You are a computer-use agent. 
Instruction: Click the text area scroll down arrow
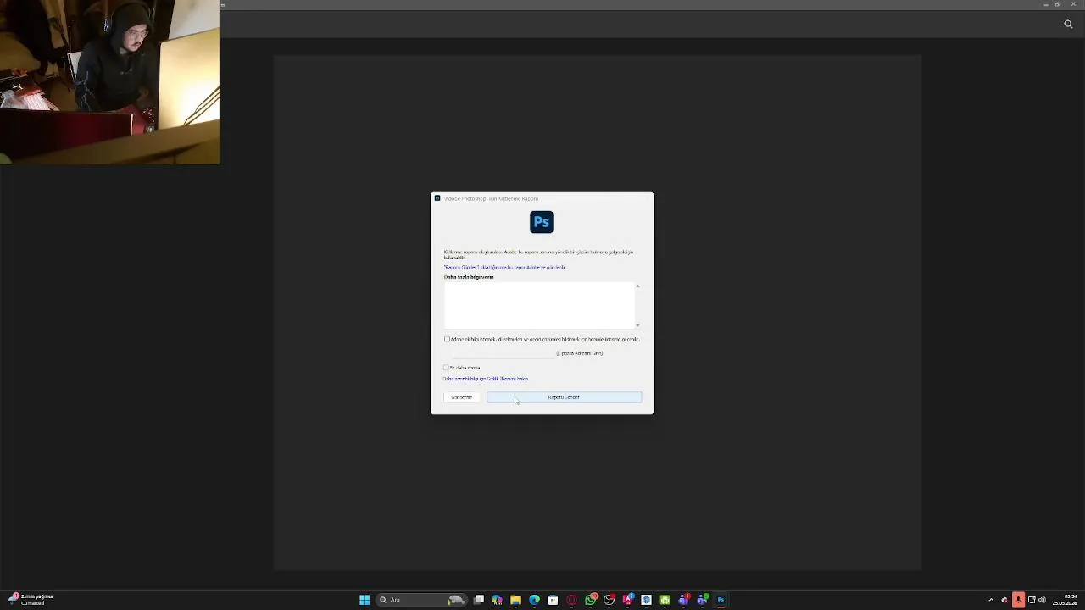pos(637,325)
